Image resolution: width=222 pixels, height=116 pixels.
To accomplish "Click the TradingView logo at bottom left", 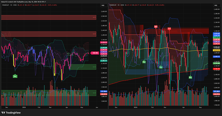I will 11,112.
